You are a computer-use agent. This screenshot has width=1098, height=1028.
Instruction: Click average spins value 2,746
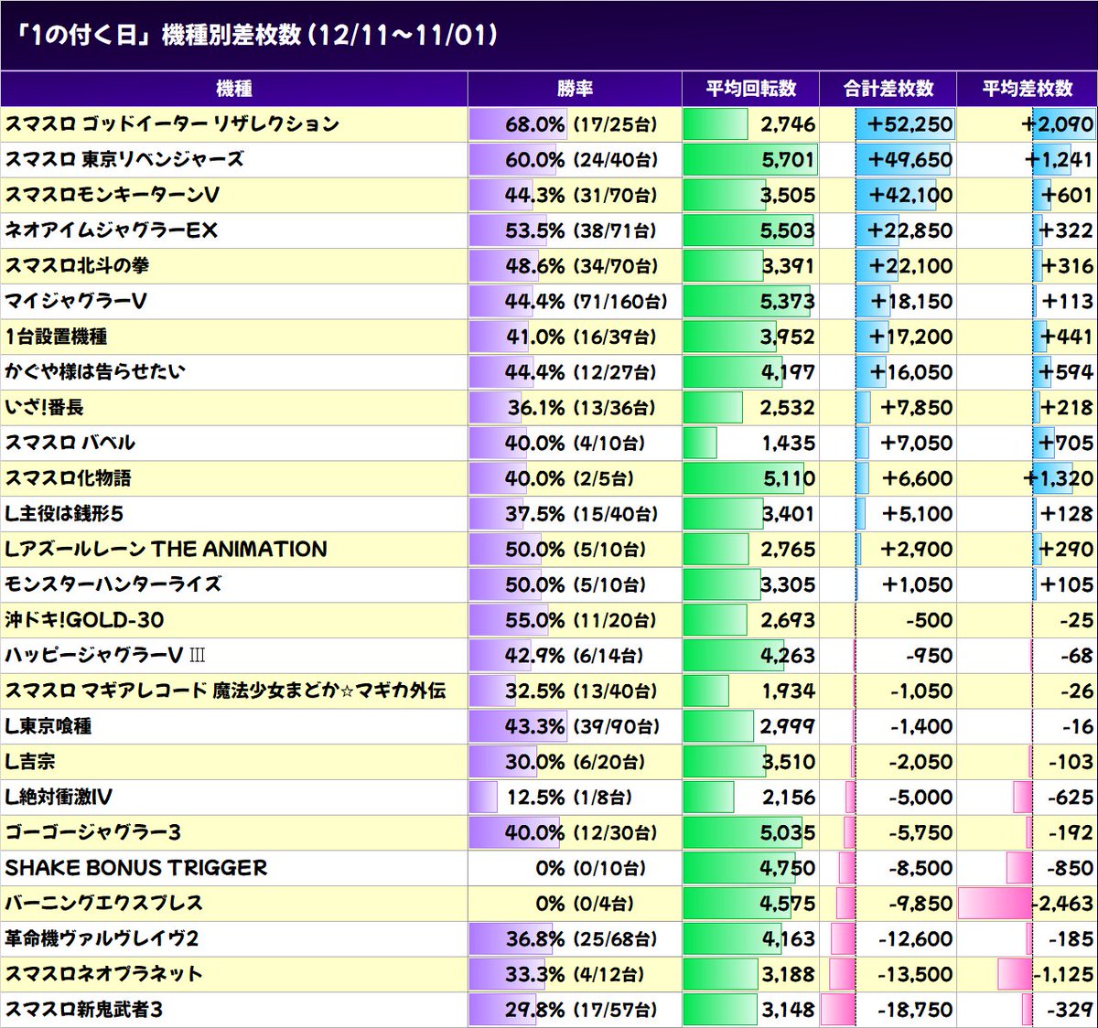[x=788, y=124]
